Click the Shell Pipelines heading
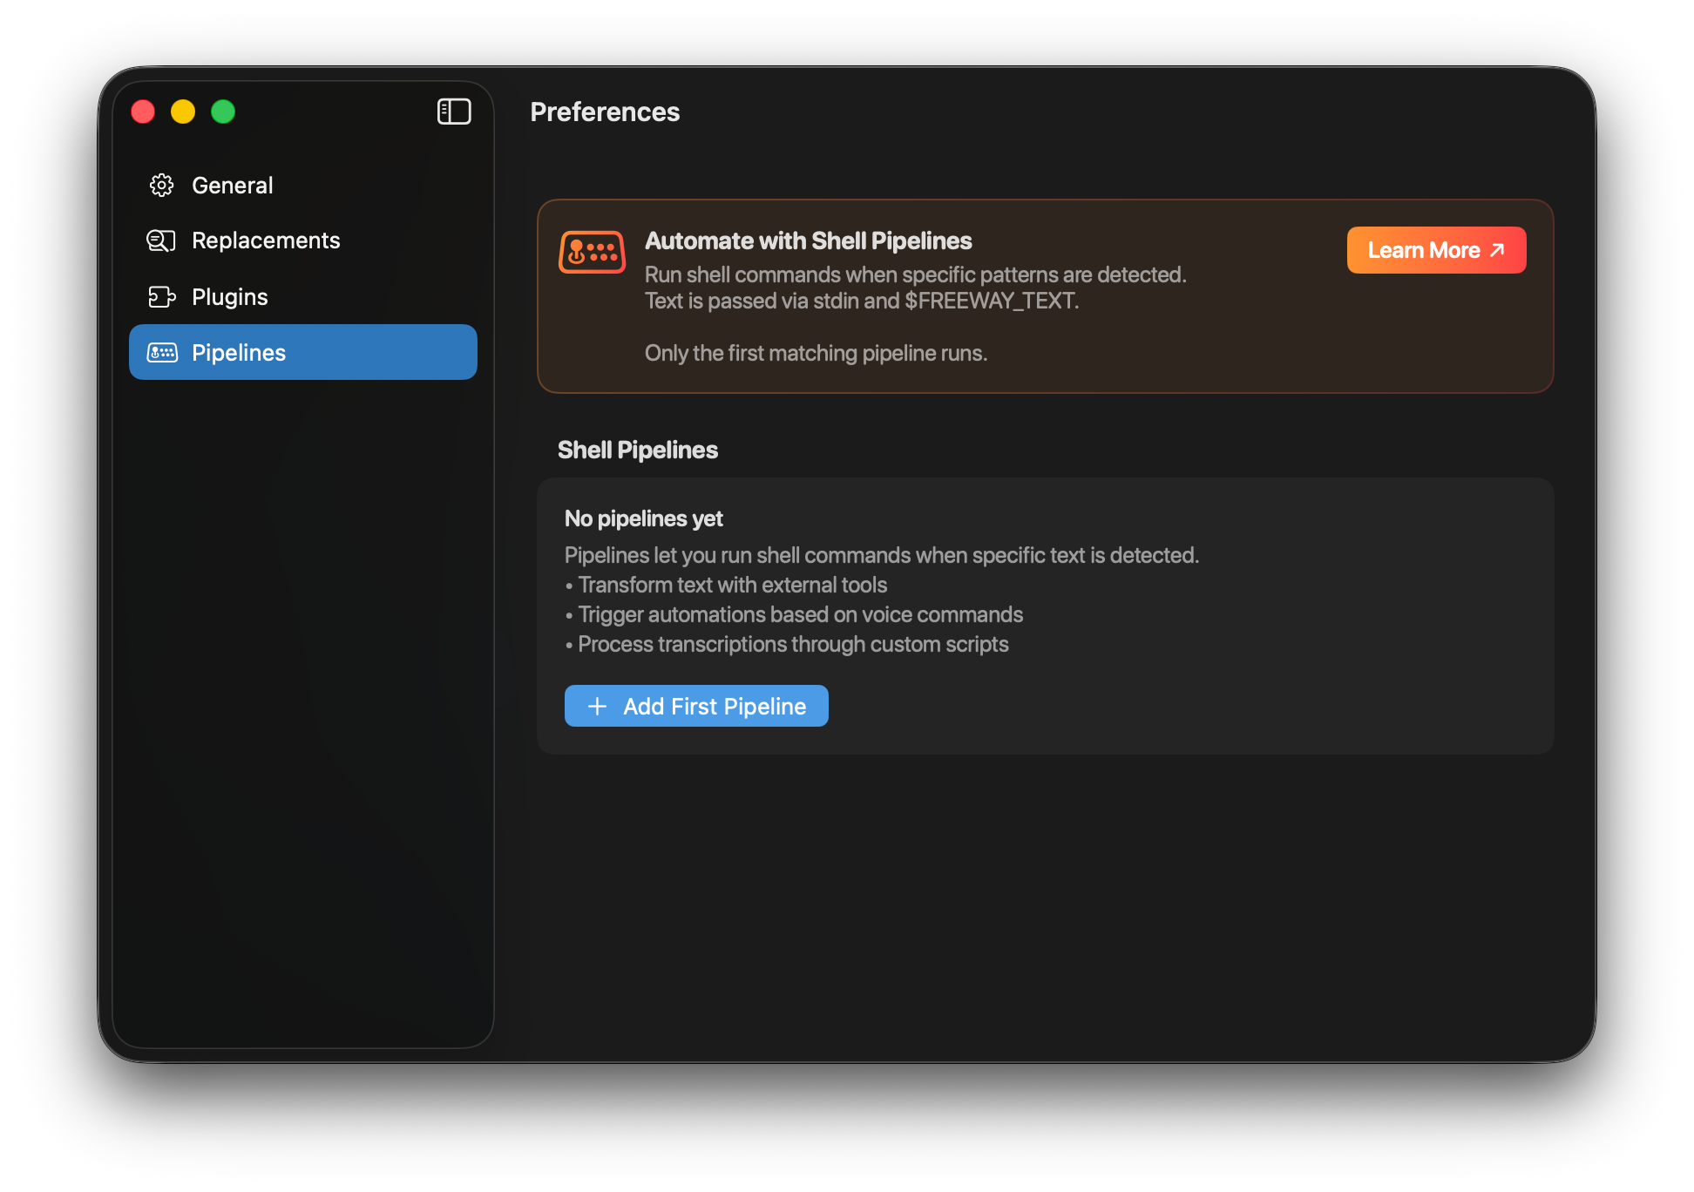The height and width of the screenshot is (1192, 1694). [x=637, y=450]
